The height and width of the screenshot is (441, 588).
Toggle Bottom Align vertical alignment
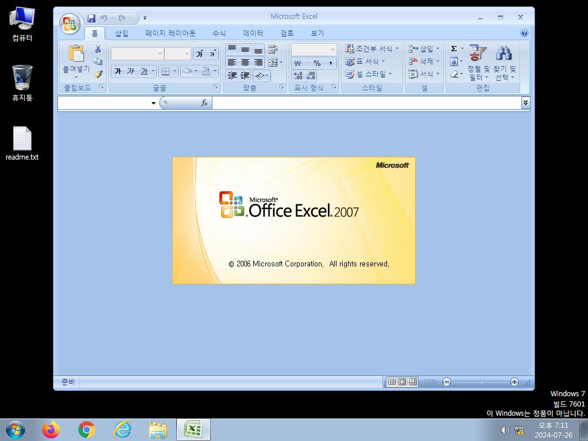click(258, 49)
